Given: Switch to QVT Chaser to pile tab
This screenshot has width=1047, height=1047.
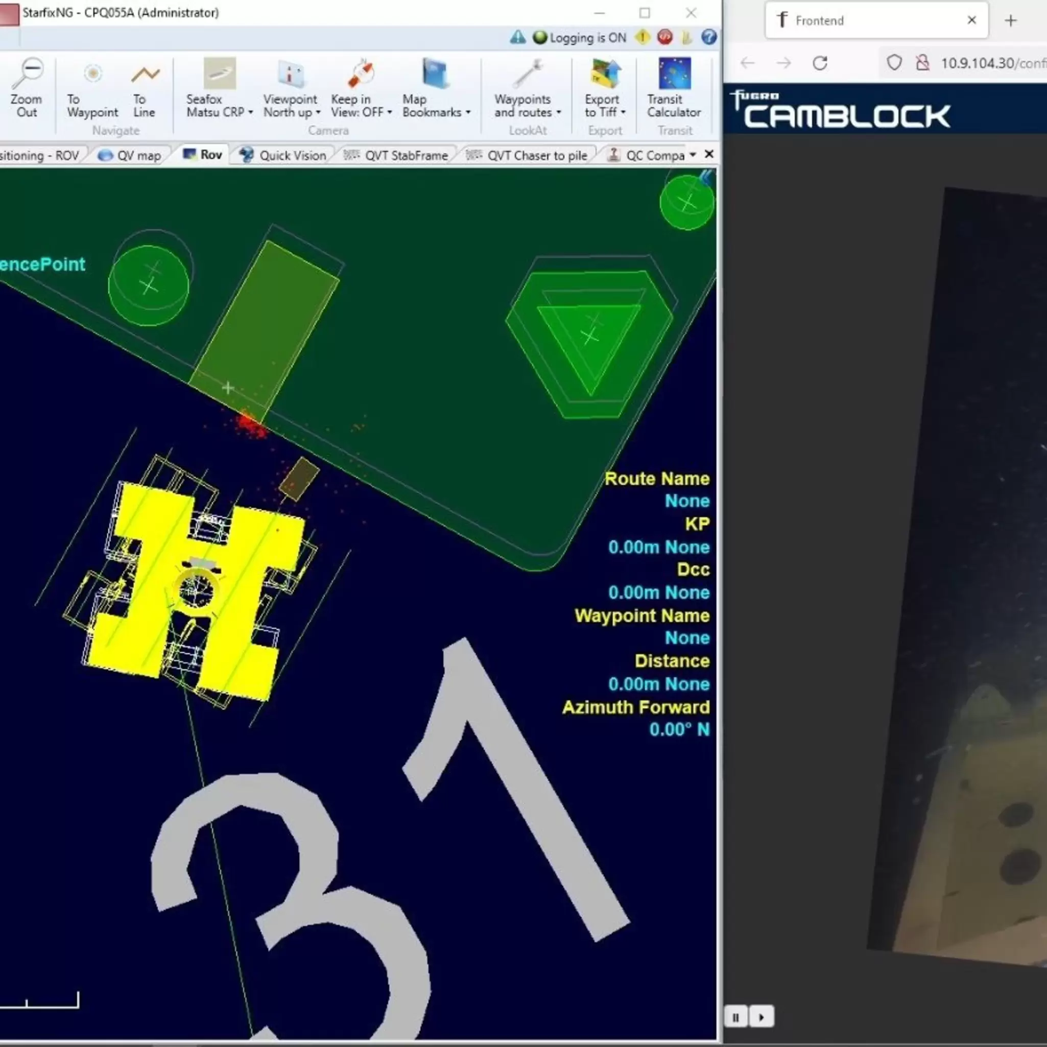Looking at the screenshot, I should (528, 156).
